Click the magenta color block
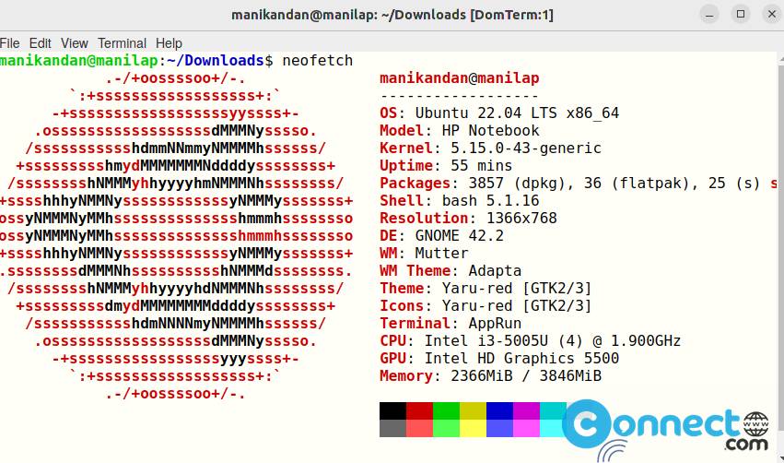The height and width of the screenshot is (463, 784). [526, 411]
